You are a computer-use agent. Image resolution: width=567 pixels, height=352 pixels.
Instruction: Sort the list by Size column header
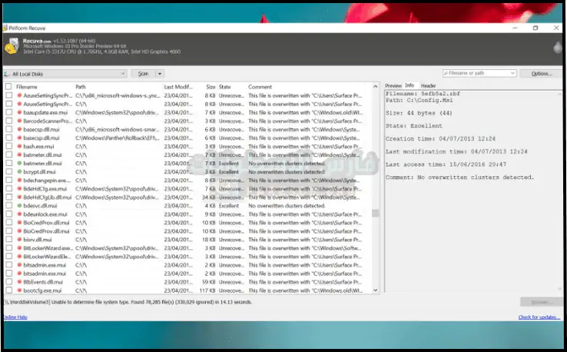[x=210, y=87]
